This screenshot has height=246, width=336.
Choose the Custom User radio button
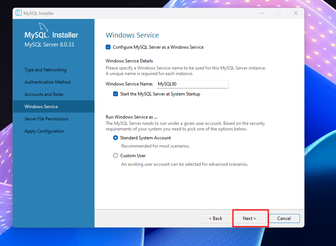pyautogui.click(x=115, y=155)
